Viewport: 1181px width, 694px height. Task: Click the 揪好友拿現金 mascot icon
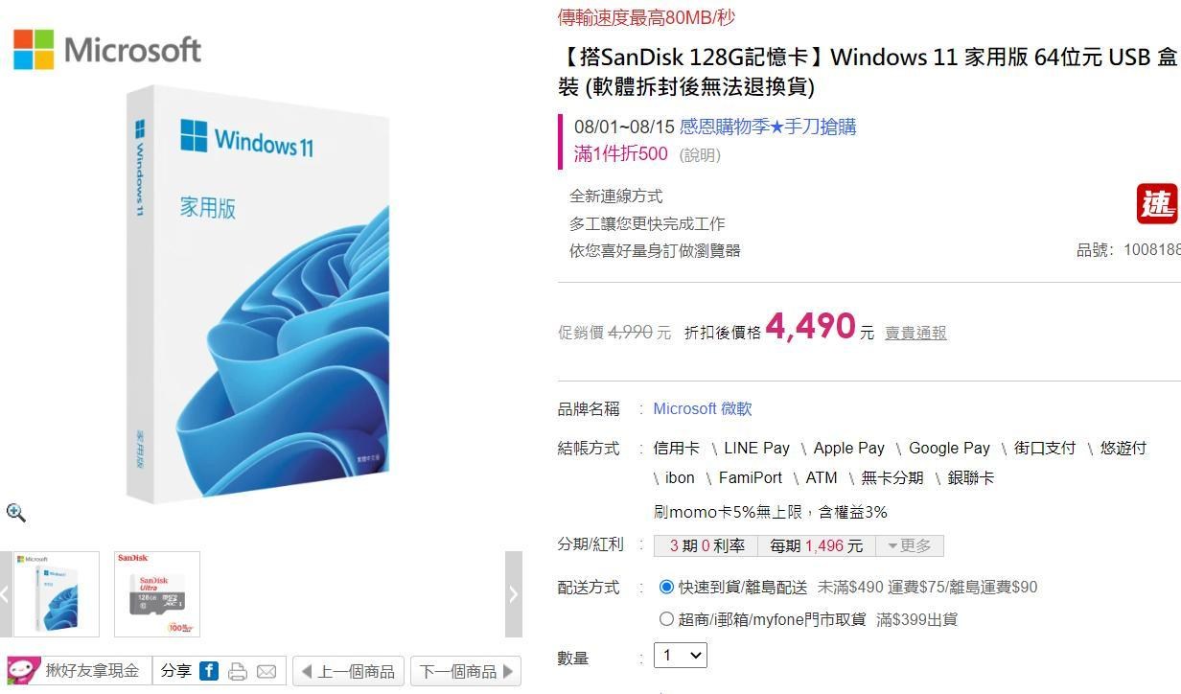pos(21,671)
